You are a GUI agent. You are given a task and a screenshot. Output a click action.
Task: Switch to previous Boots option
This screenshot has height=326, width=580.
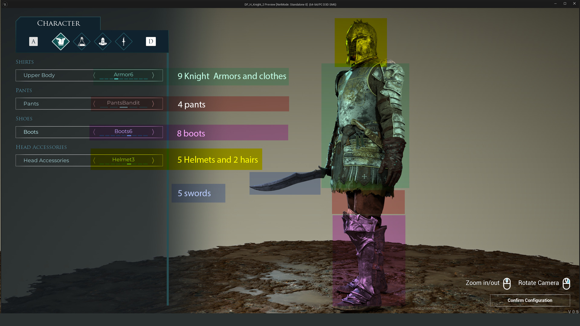tap(94, 132)
